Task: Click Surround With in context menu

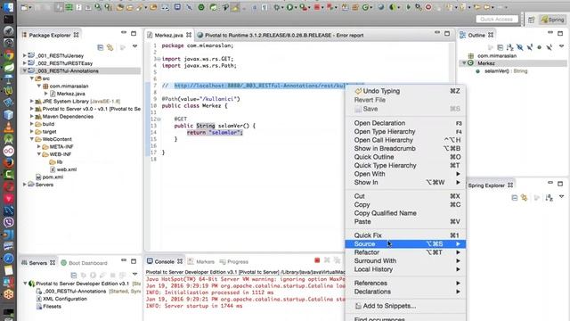Action: tap(405, 260)
